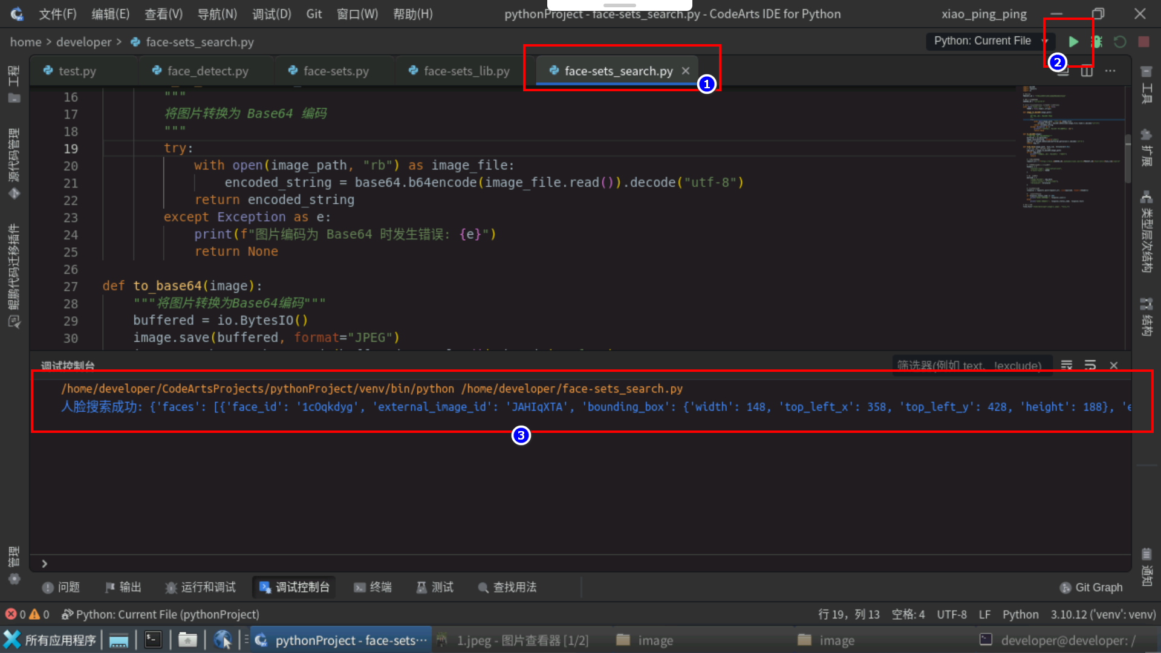This screenshot has height=653, width=1161.
Task: Split the editor into two panes
Action: coord(1087,71)
